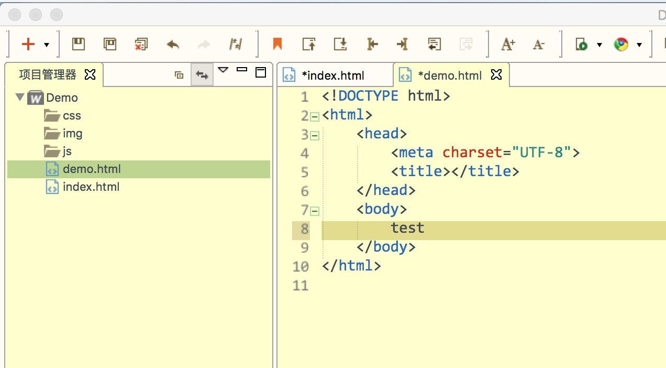The width and height of the screenshot is (666, 368).
Task: Switch to the *index.html editor tab
Action: (335, 75)
